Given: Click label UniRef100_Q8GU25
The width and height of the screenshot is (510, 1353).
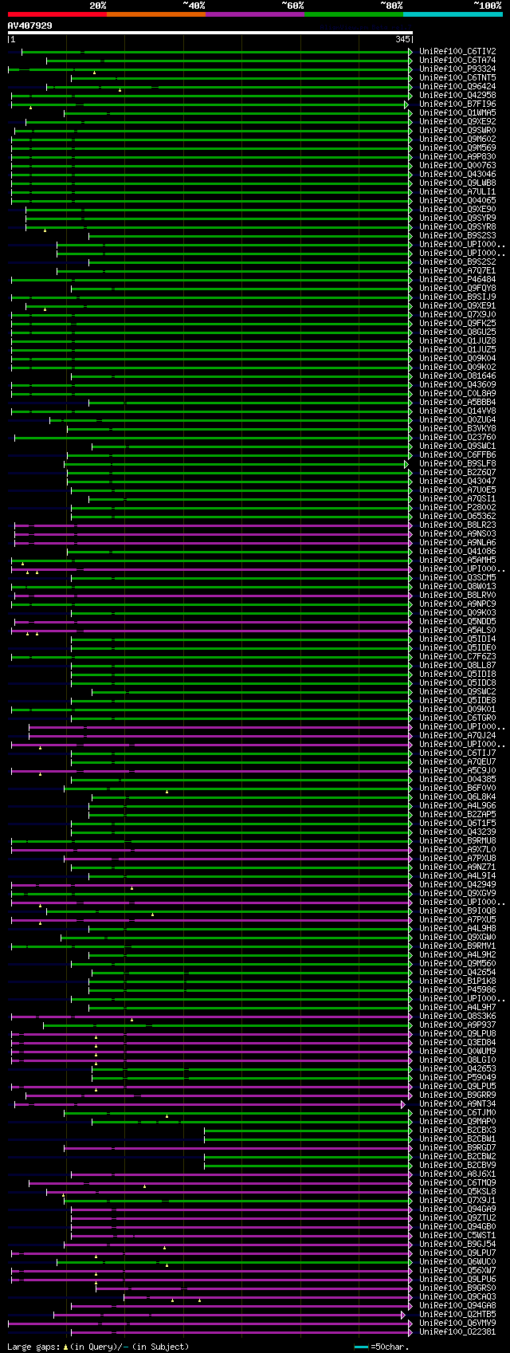Looking at the screenshot, I should [457, 332].
